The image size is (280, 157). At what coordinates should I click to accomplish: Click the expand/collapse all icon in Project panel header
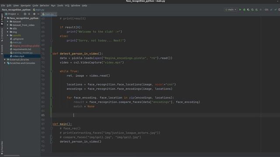click(29, 14)
